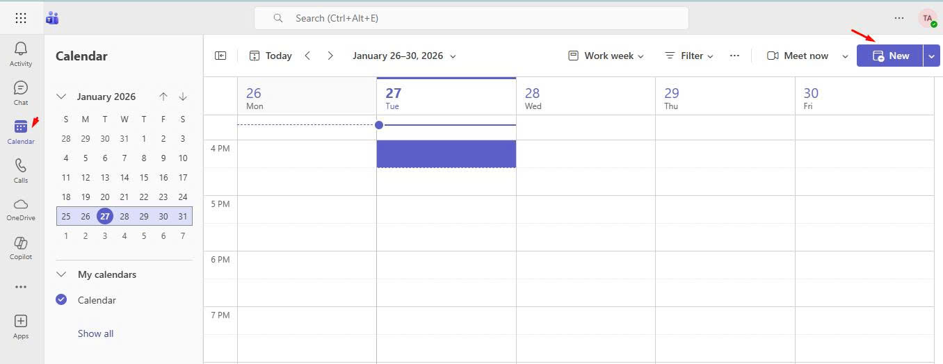Open the Work week view dropdown
The image size is (943, 364).
[x=606, y=56]
